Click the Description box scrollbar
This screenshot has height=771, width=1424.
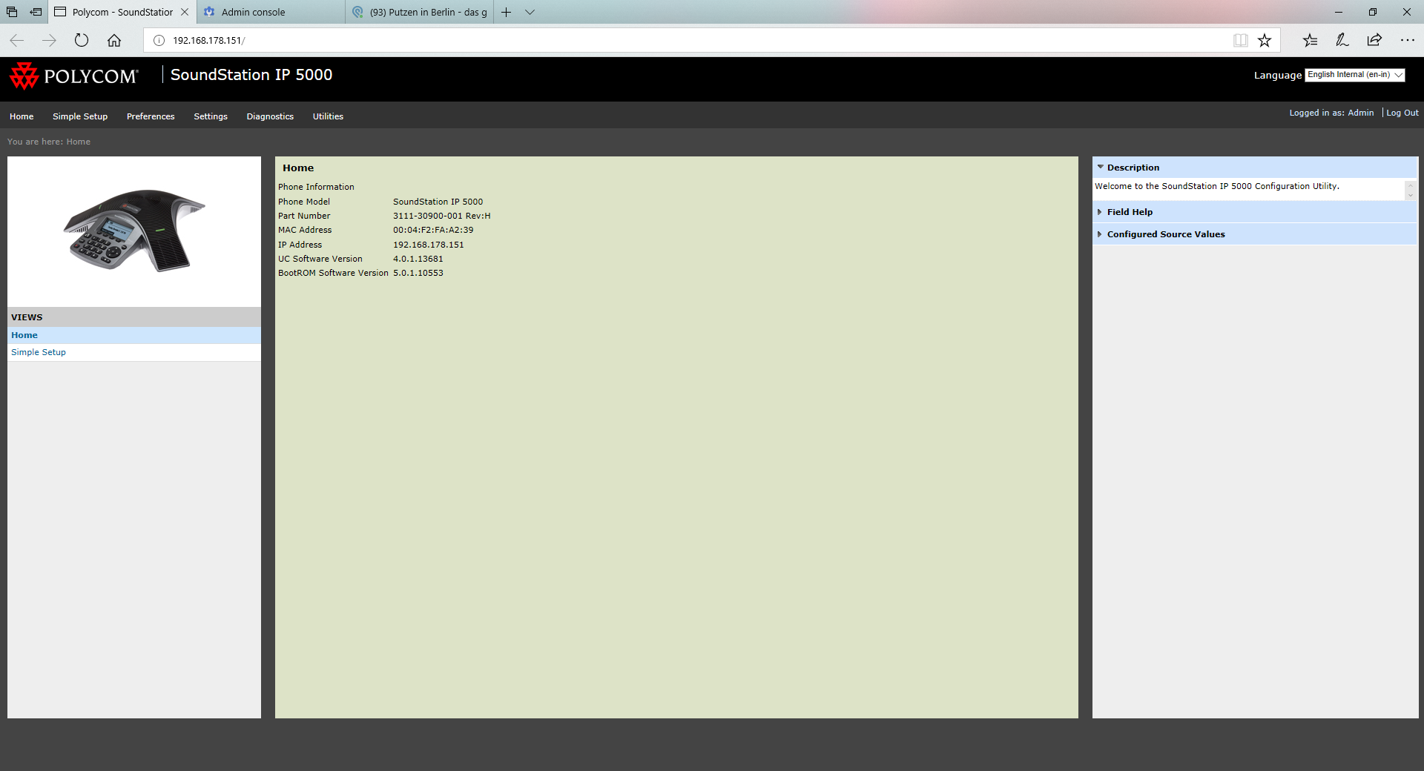(1411, 190)
